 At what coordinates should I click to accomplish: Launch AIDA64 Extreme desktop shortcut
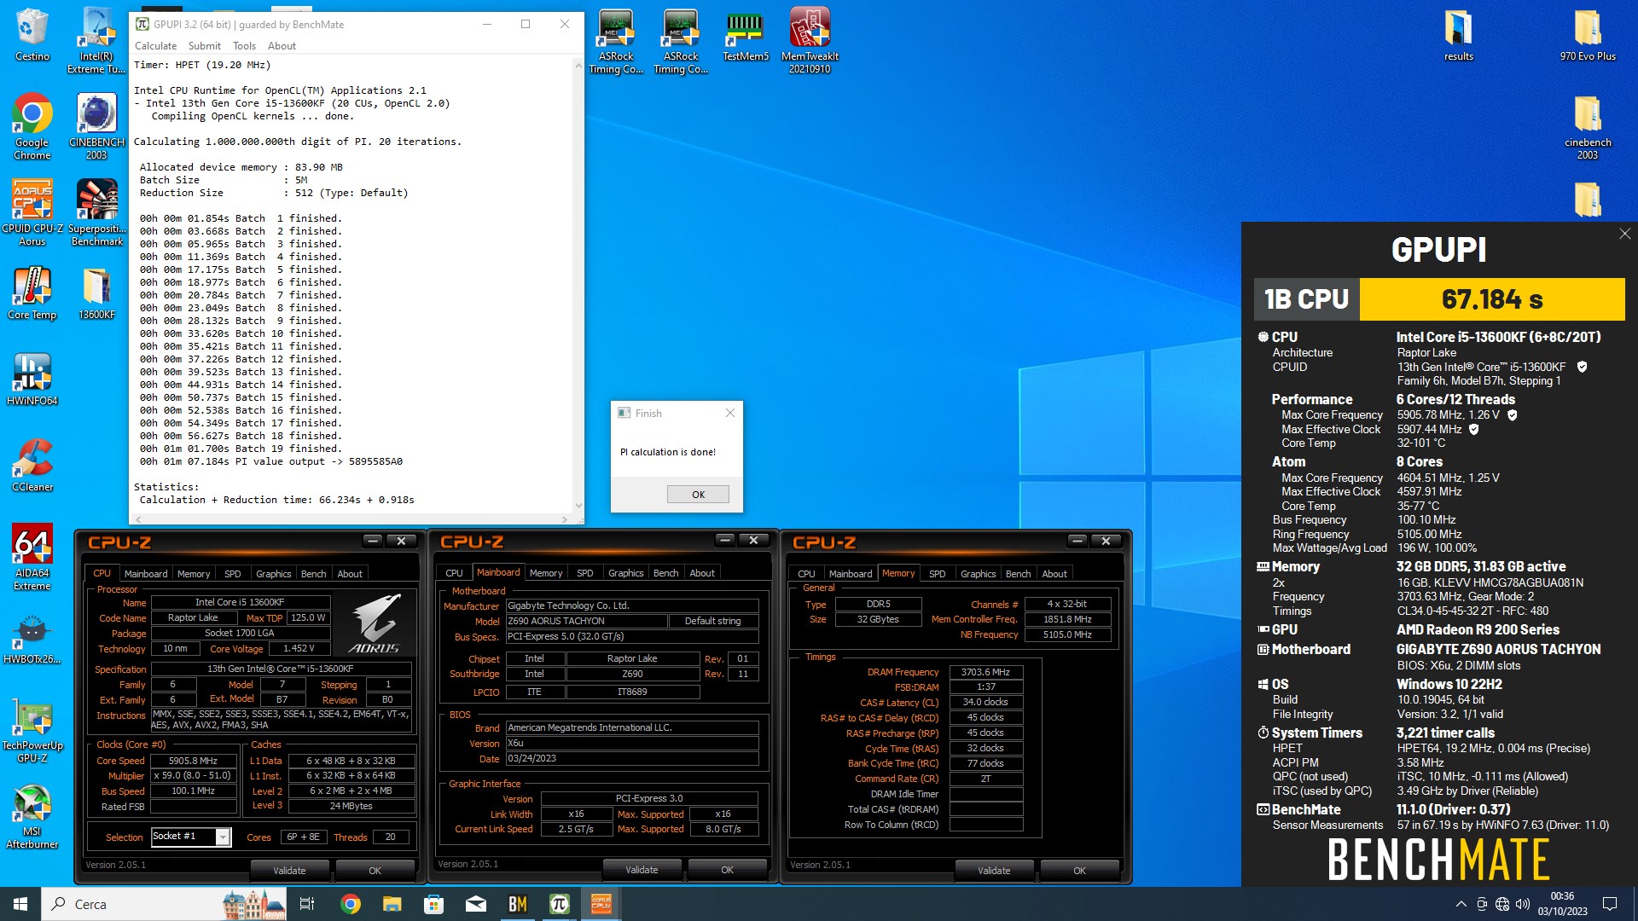[x=32, y=556]
